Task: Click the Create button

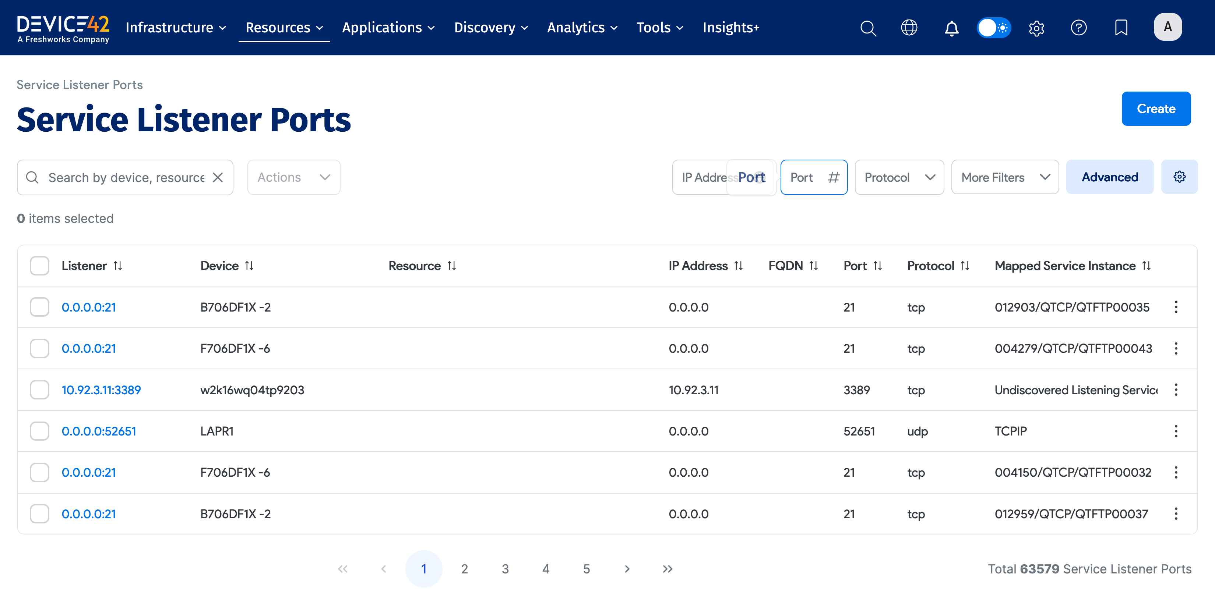Action: (1156, 109)
